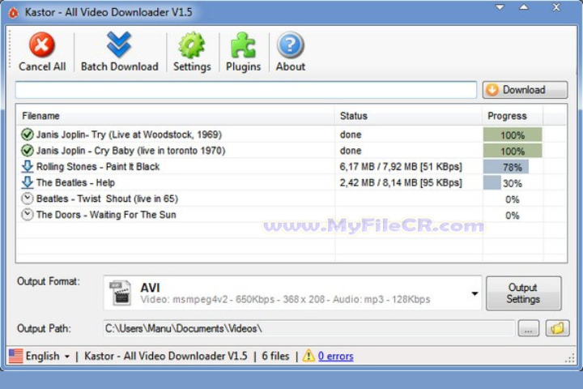This screenshot has height=389, width=583.
Task: Click the window resize grip in status bar
Action: 569,358
